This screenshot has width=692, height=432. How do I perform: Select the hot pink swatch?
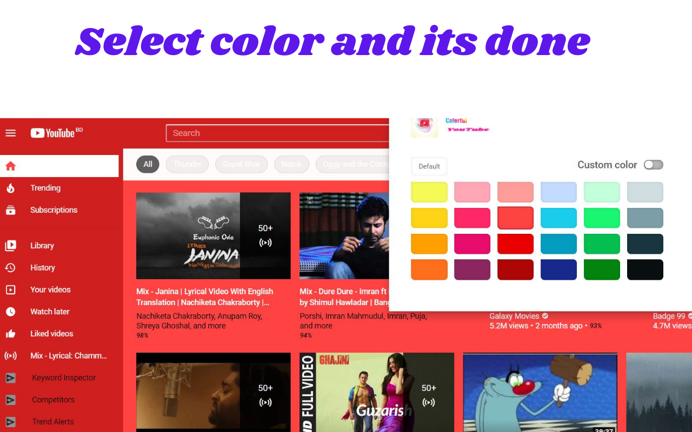point(473,218)
